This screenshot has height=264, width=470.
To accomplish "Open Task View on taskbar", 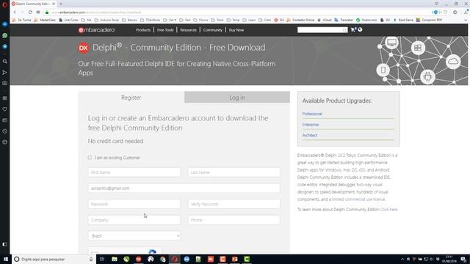I will pos(102,259).
